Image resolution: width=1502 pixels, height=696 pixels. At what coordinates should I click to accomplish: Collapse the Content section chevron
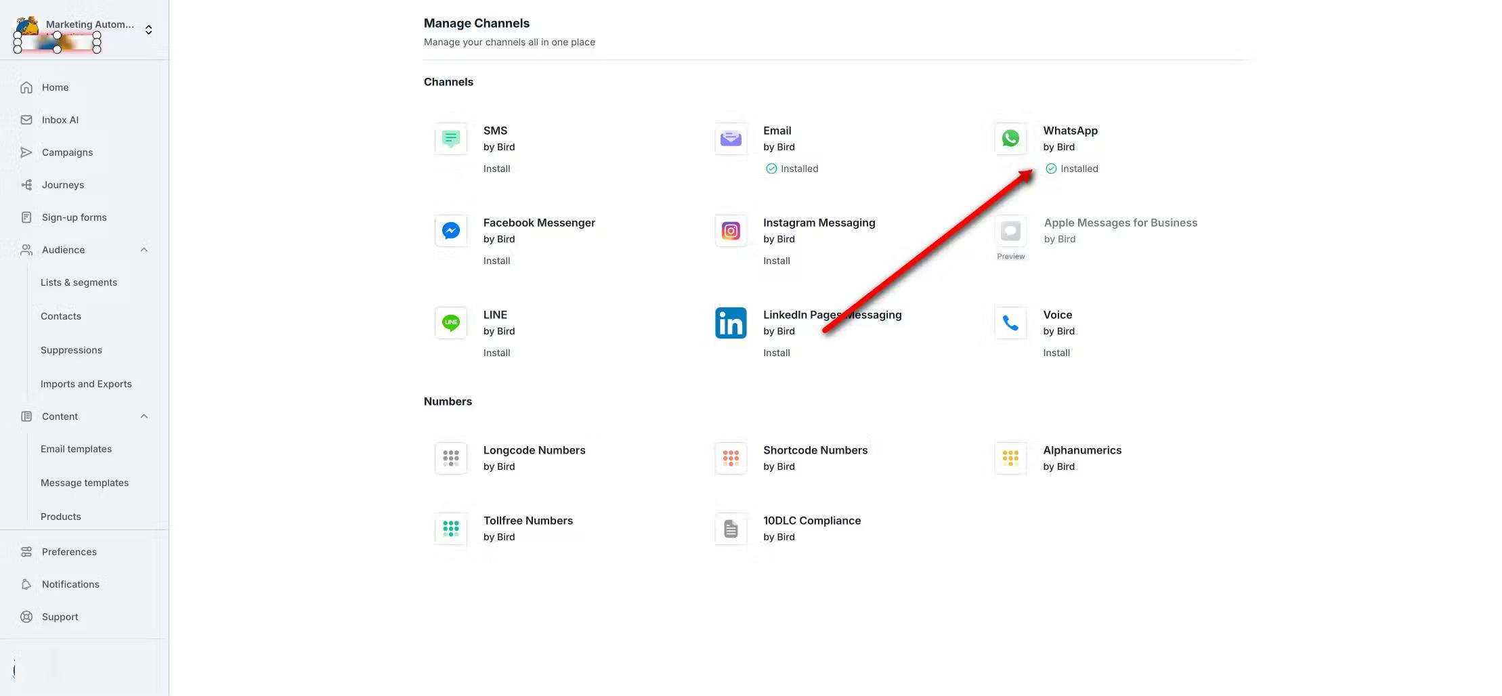[x=144, y=416]
